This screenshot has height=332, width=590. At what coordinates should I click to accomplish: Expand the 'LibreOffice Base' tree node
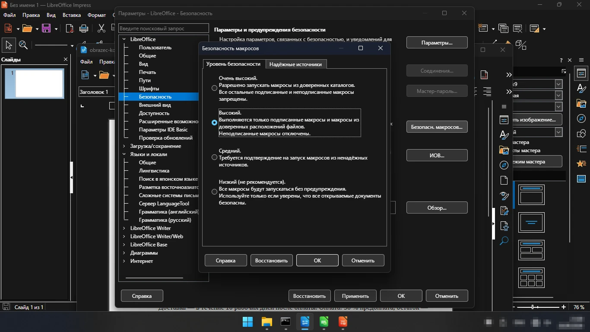(x=124, y=245)
